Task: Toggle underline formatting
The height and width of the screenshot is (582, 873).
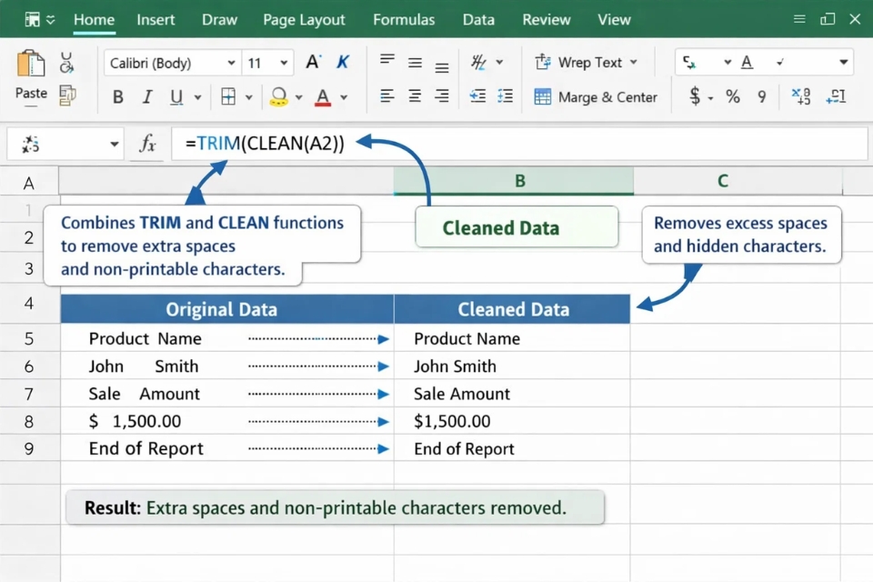Action: tap(176, 97)
